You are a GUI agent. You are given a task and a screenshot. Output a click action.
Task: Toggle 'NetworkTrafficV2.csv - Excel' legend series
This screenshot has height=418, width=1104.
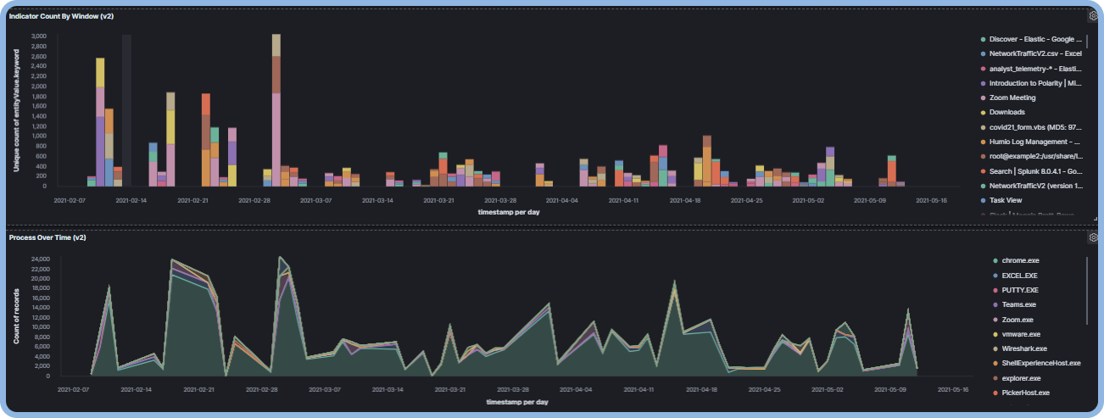click(x=1035, y=54)
